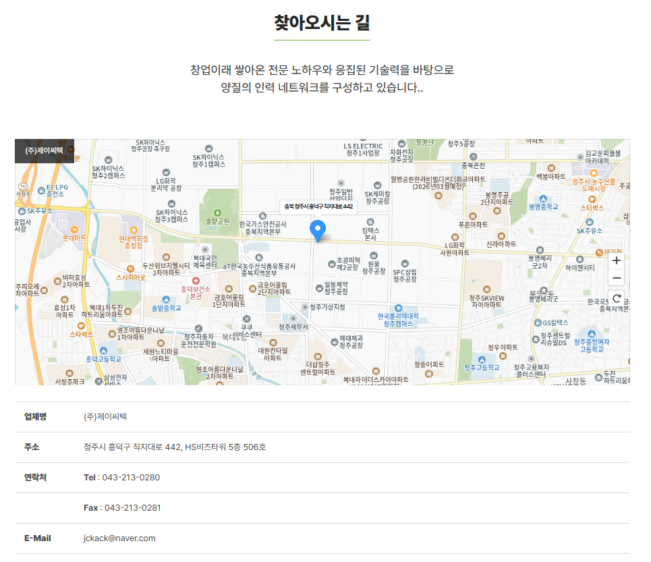Click 원풍 청주공장 marker

click(x=374, y=255)
